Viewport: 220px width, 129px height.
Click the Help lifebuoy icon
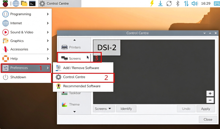click(5, 58)
